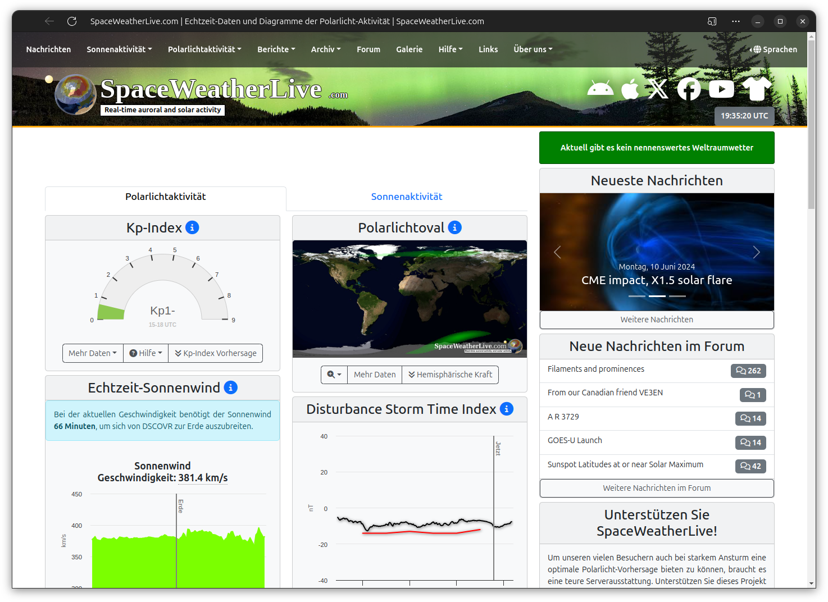Open the Hilfe dropdown below Kp gauge
Viewport: 828px width, 602px height.
click(145, 353)
